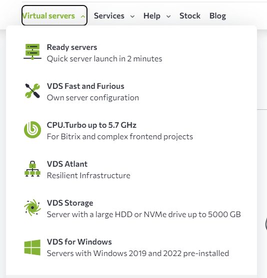
Task: Expand the Help dropdown chevron
Action: click(x=168, y=16)
